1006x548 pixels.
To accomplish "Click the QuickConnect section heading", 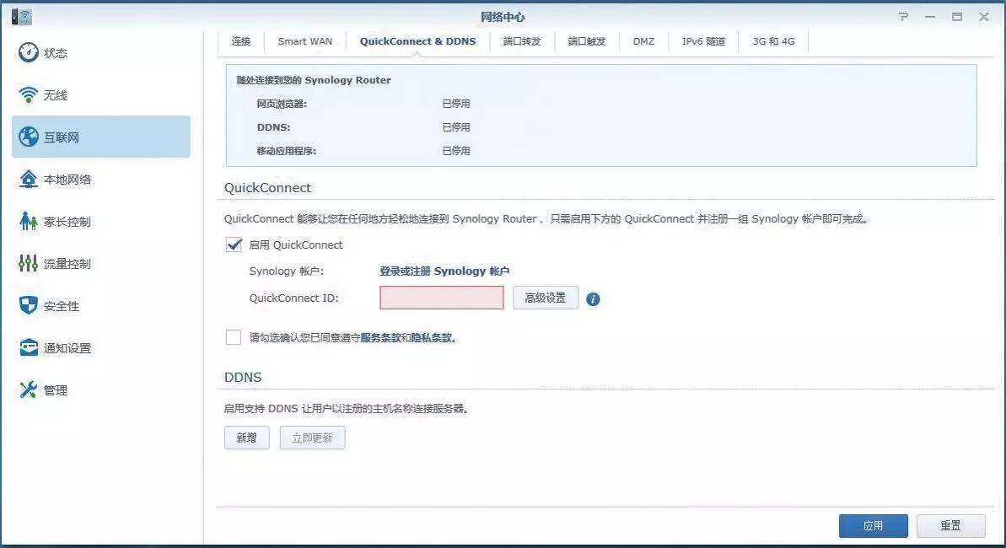I will pyautogui.click(x=267, y=187).
